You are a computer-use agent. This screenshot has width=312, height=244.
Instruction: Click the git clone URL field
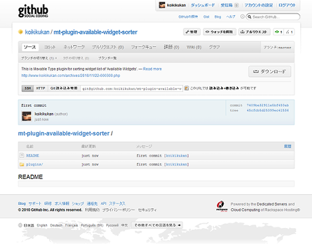(x=131, y=88)
